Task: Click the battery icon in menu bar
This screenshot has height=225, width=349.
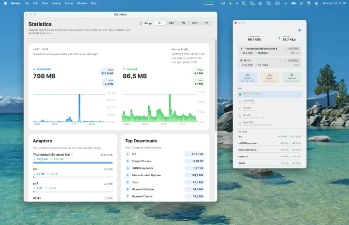Action: tap(294, 3)
